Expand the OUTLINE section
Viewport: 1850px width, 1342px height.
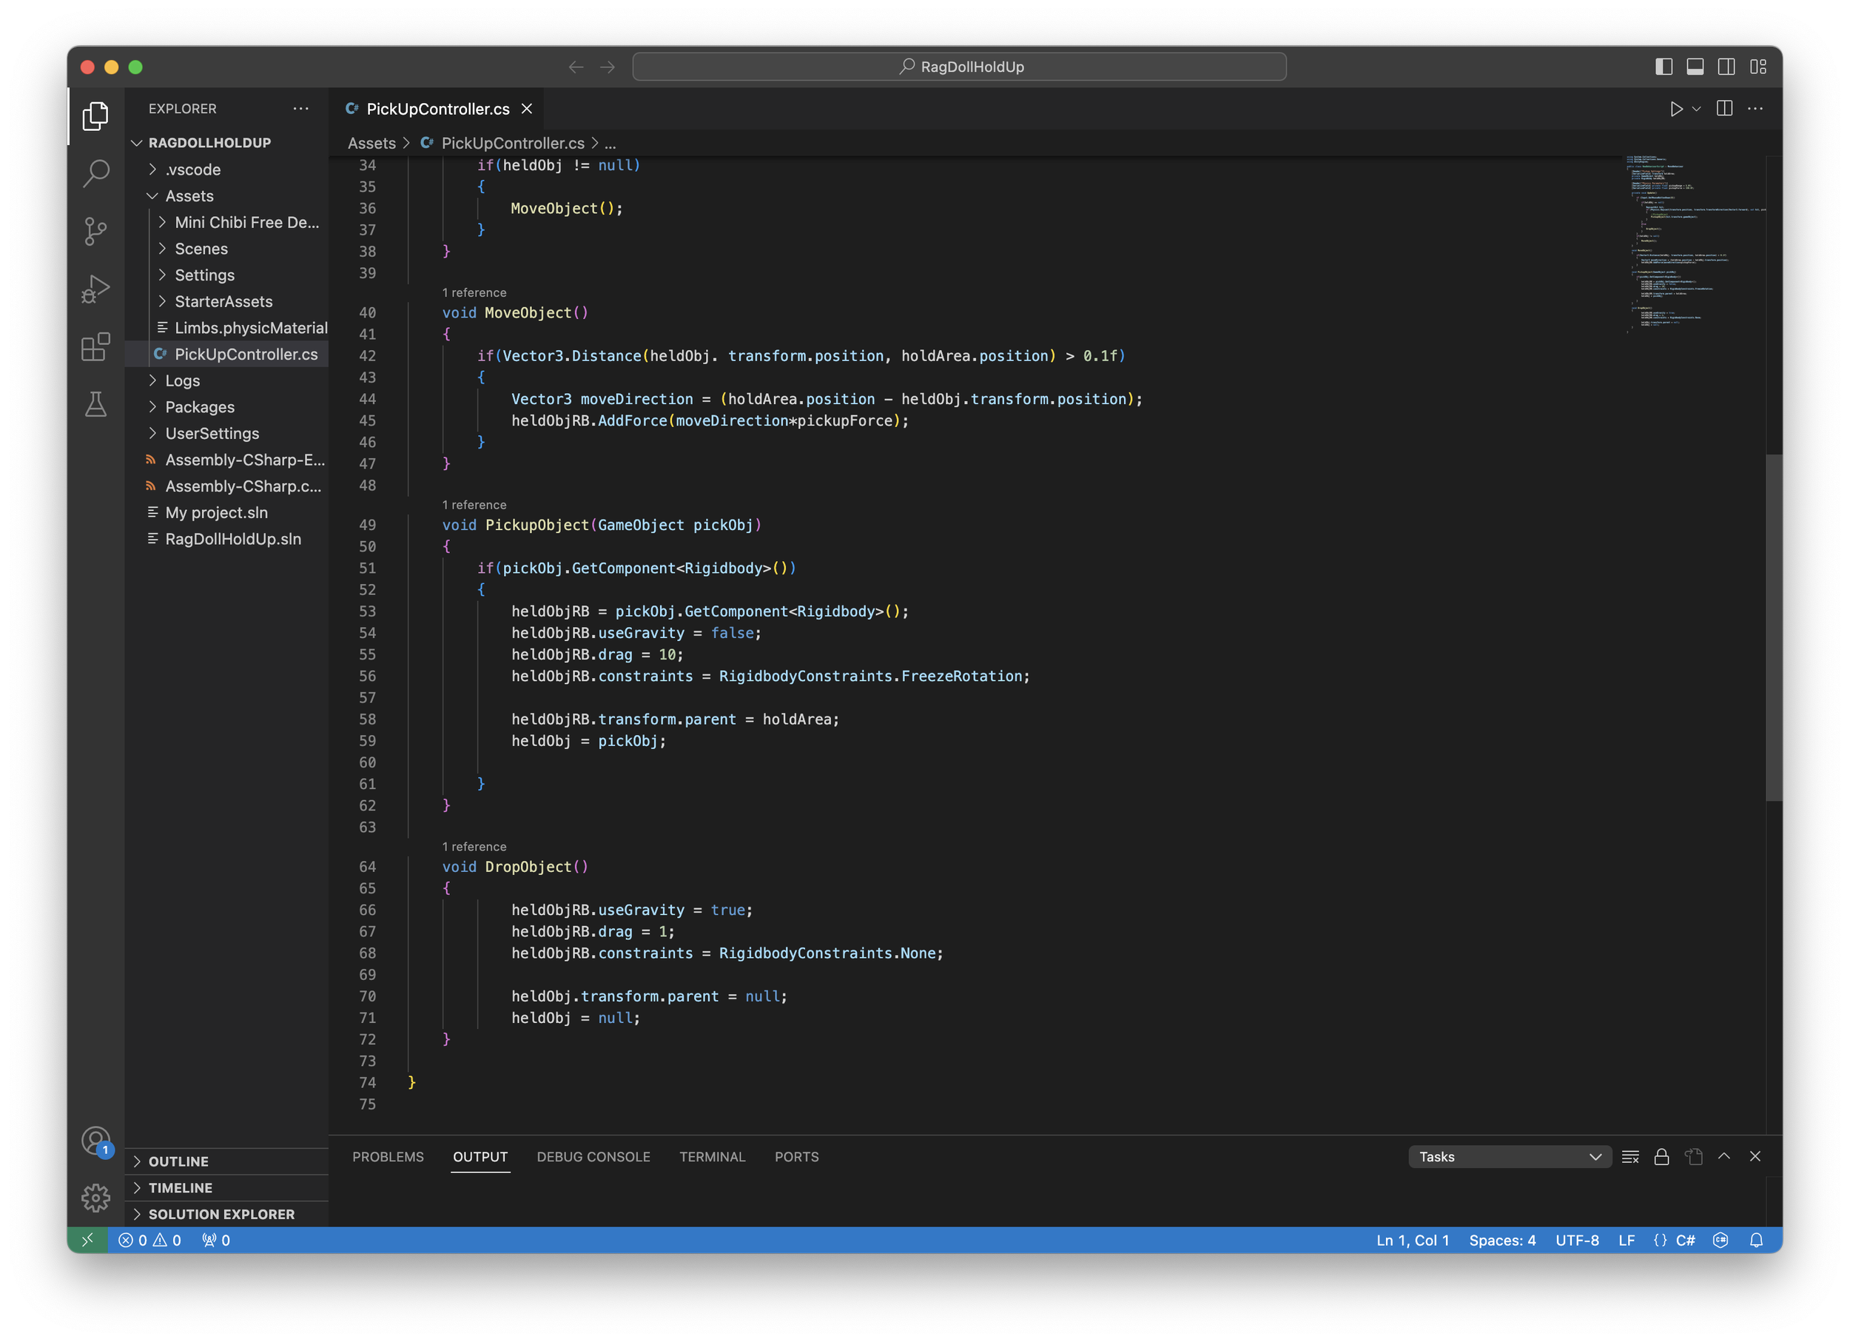click(178, 1161)
